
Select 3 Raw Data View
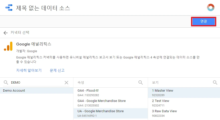[x=184, y=113]
